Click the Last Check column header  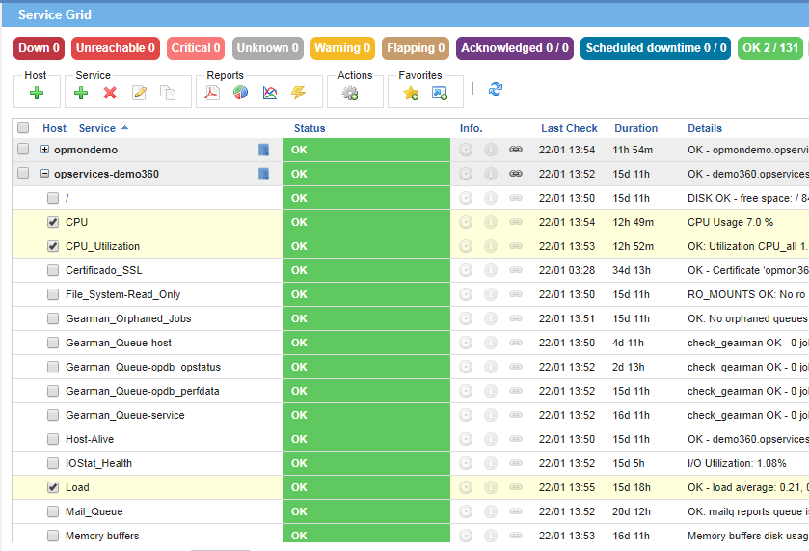(569, 128)
